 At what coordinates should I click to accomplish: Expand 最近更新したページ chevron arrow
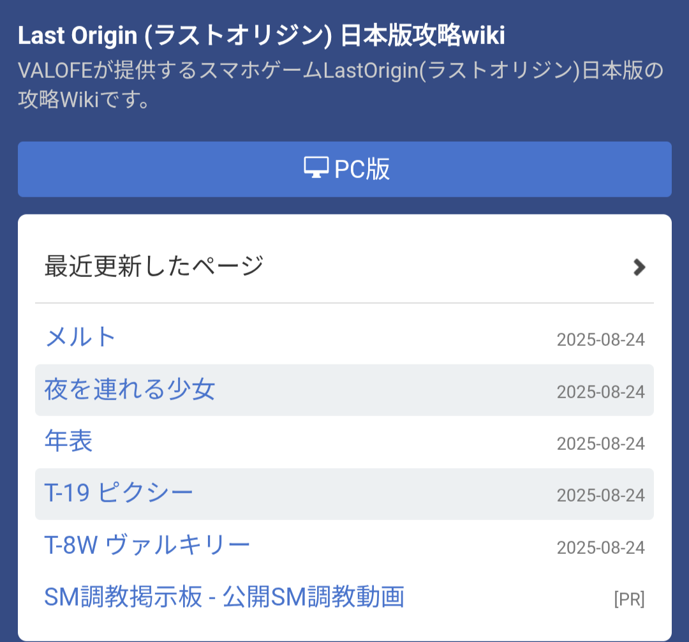(639, 267)
